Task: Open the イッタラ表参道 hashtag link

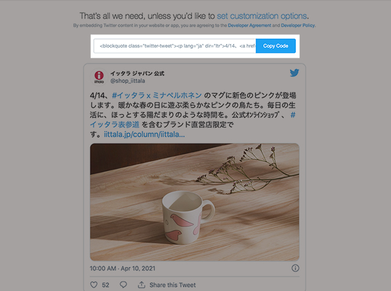Action: click(x=114, y=124)
